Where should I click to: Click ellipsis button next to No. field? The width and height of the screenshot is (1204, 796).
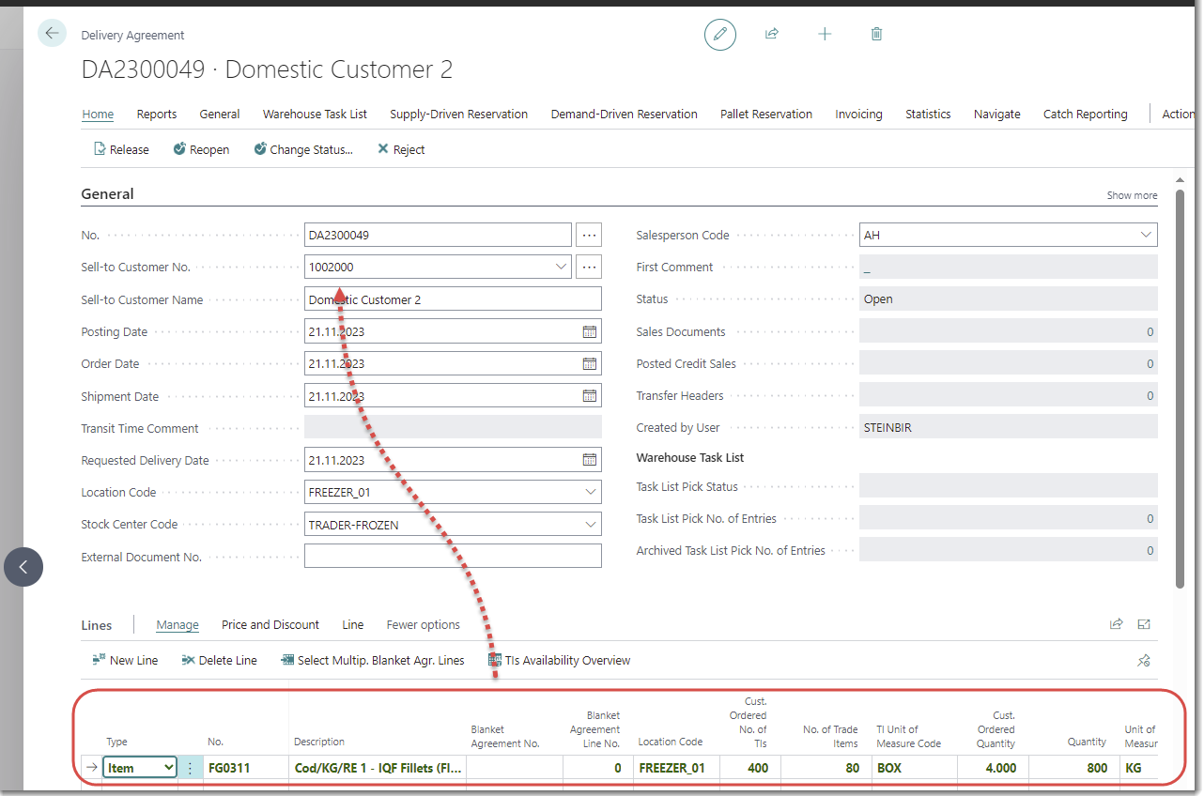589,236
